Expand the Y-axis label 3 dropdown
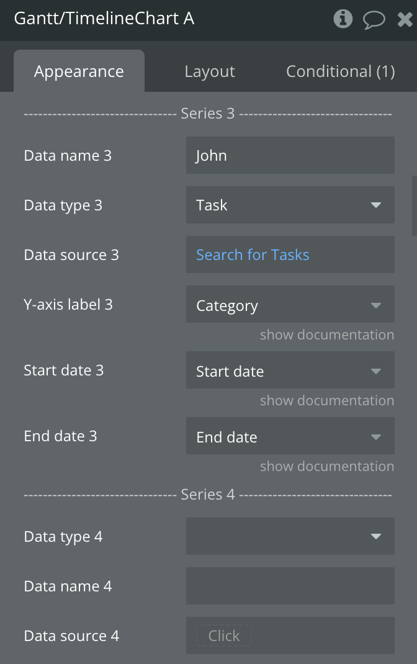The image size is (417, 664). 290,305
